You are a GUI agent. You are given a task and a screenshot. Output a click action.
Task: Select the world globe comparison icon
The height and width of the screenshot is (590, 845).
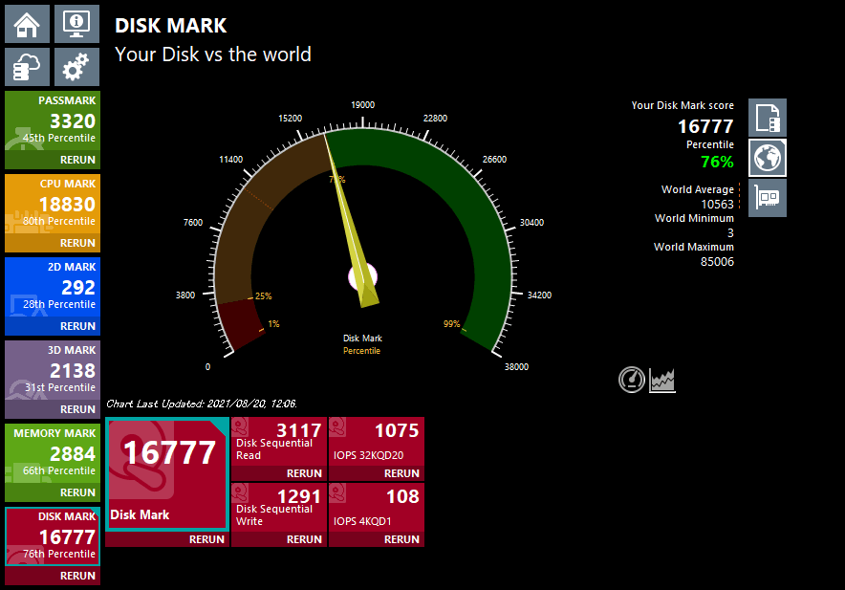768,158
